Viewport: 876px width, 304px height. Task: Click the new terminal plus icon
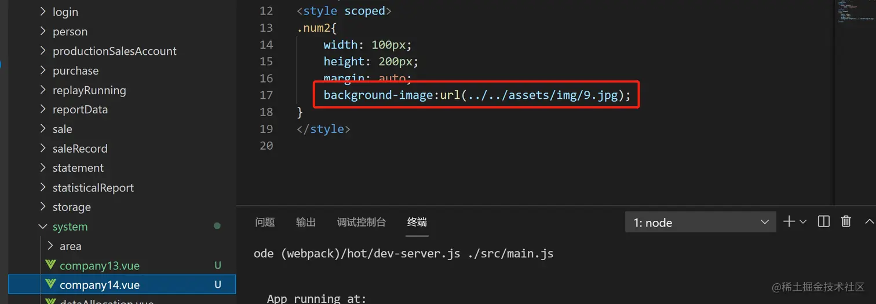(789, 221)
